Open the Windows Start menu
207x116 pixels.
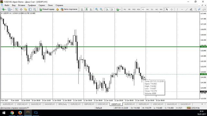tap(4, 113)
